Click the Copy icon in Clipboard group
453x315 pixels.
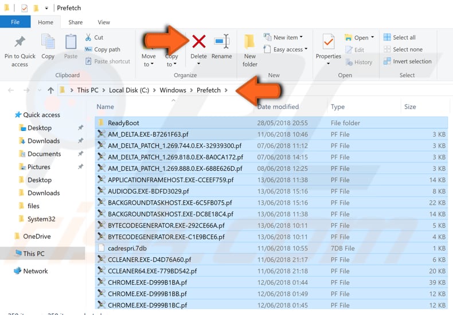pos(48,42)
